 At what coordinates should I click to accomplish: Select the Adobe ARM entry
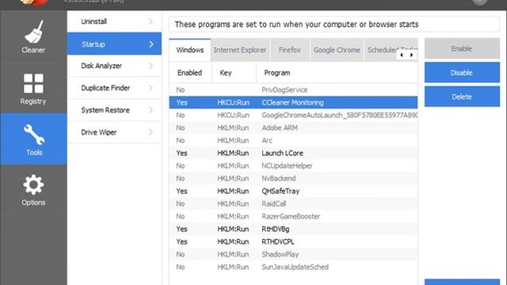click(x=293, y=127)
